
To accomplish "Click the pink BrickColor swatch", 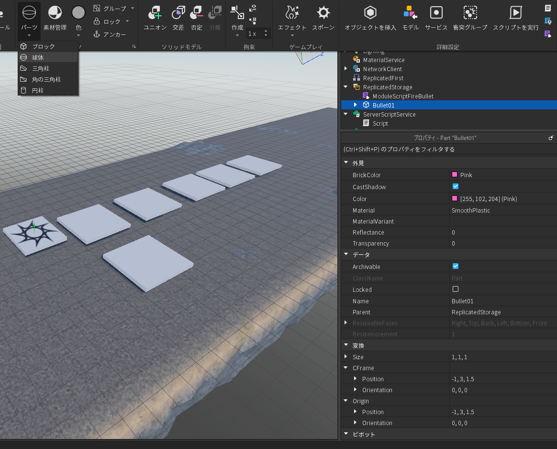I will click(x=455, y=175).
